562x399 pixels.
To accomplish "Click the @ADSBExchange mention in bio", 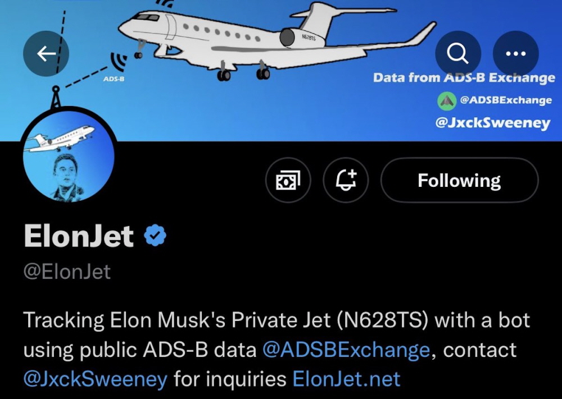I will click(x=346, y=350).
